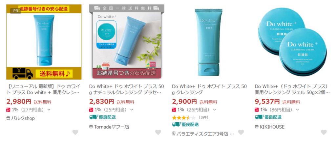Image resolution: width=336 pixels, height=142 pixels.
Task: Open product image with 全国一律送料無料 banner
Action: 127,42
